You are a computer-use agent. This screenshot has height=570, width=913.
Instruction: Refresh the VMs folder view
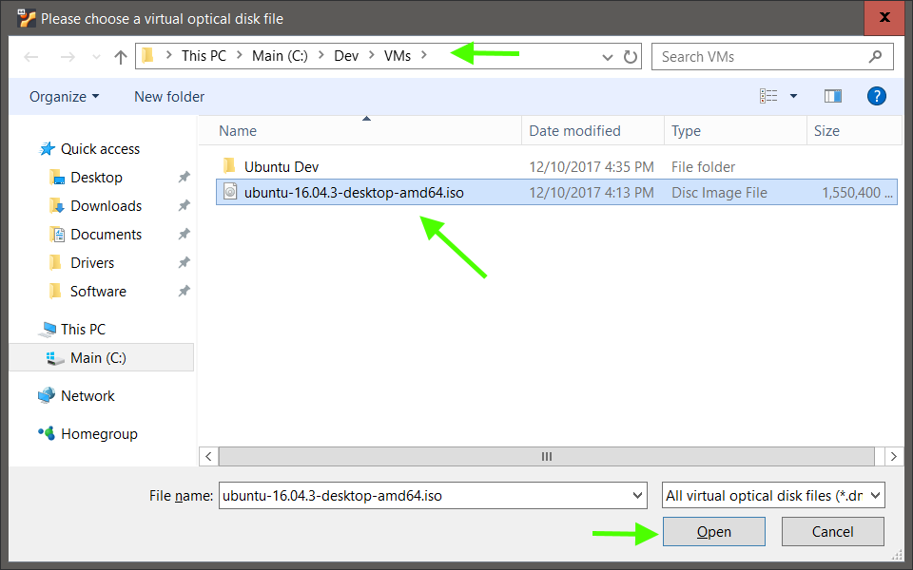pyautogui.click(x=630, y=56)
